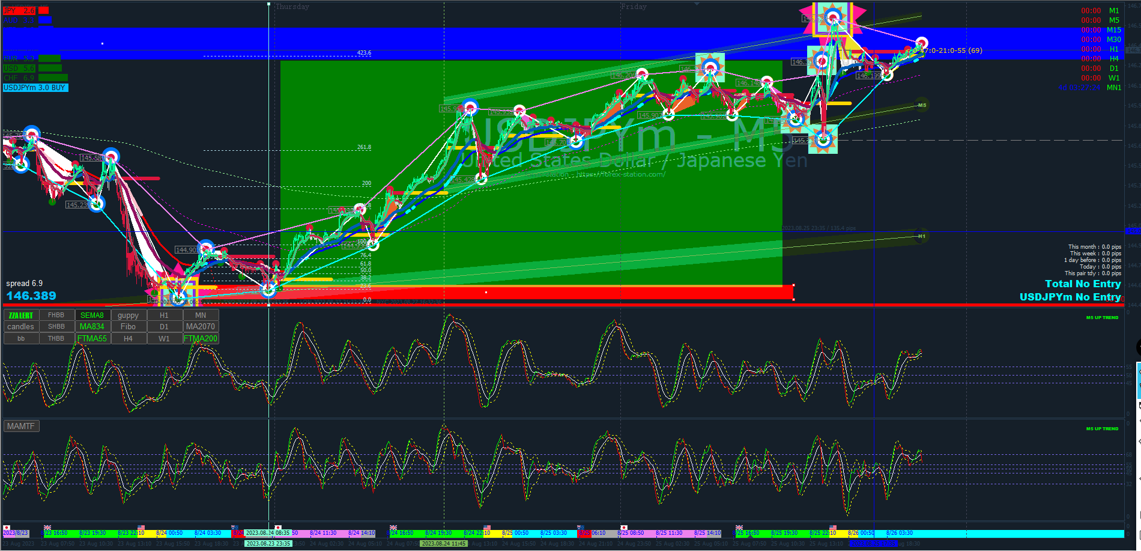Screen dimensions: 1141x551
Task: Click the 145.238 zigzag price label
Action: (x=78, y=205)
